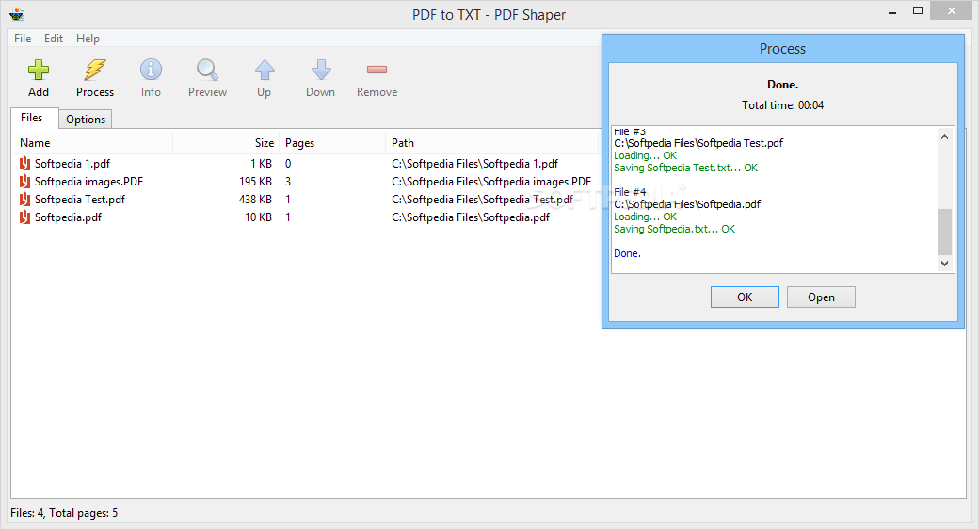Switch to the Options tab
Image resolution: width=979 pixels, height=530 pixels.
click(86, 120)
